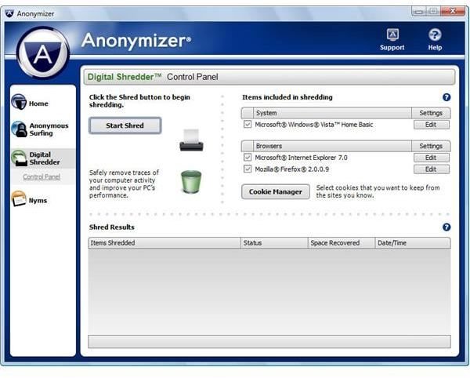Click the System column header
The width and height of the screenshot is (470, 378).
332,113
